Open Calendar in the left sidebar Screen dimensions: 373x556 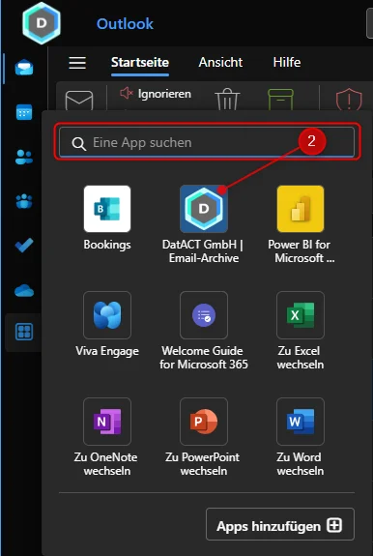click(x=24, y=112)
